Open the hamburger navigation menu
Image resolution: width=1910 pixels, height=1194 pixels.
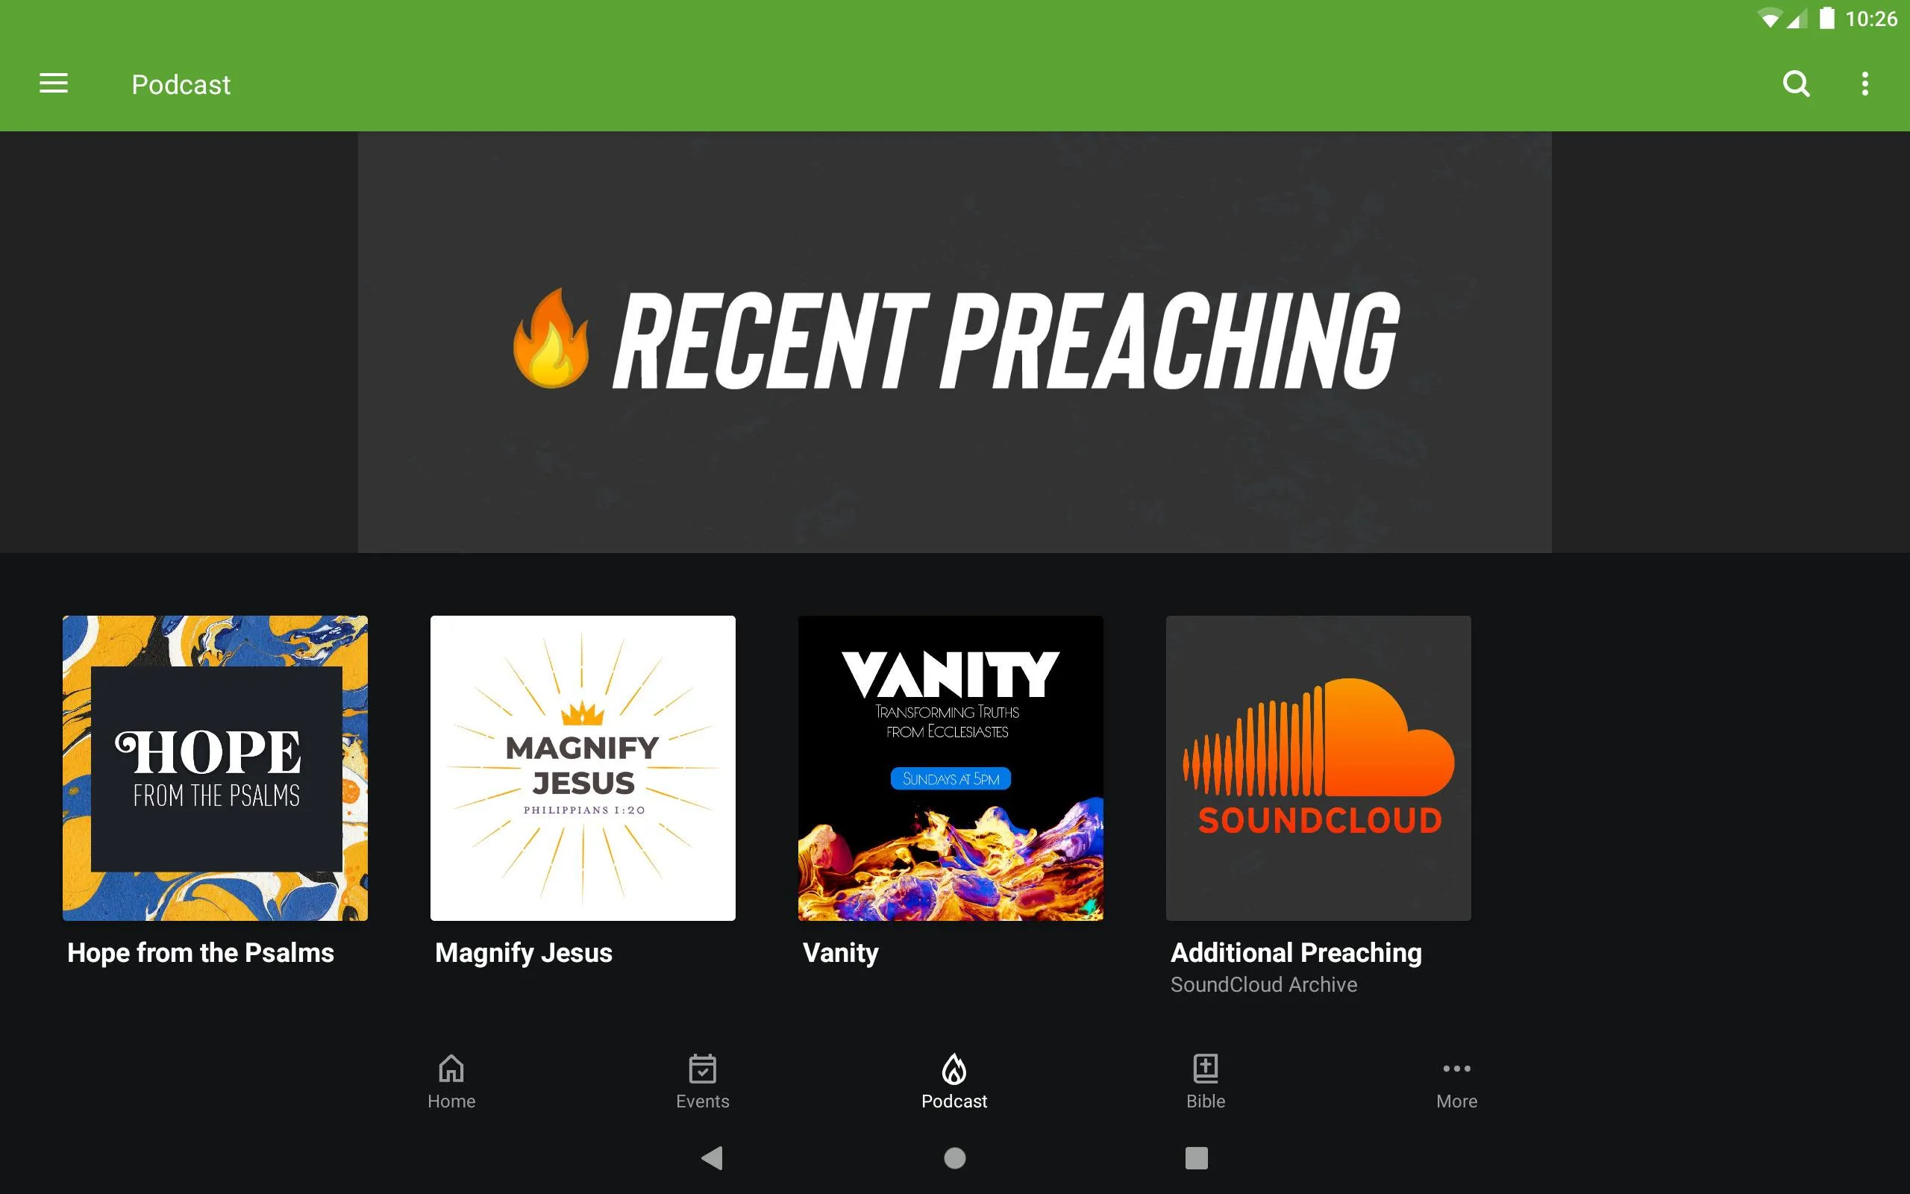point(52,84)
